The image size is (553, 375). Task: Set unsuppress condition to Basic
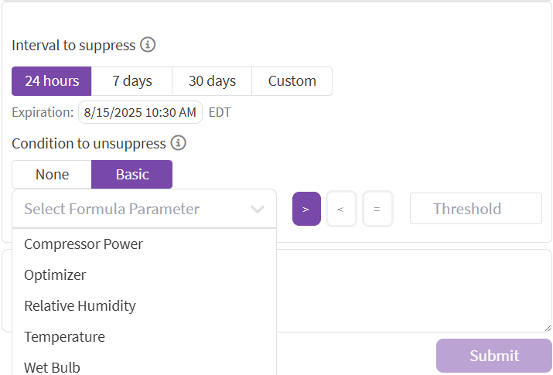click(132, 175)
